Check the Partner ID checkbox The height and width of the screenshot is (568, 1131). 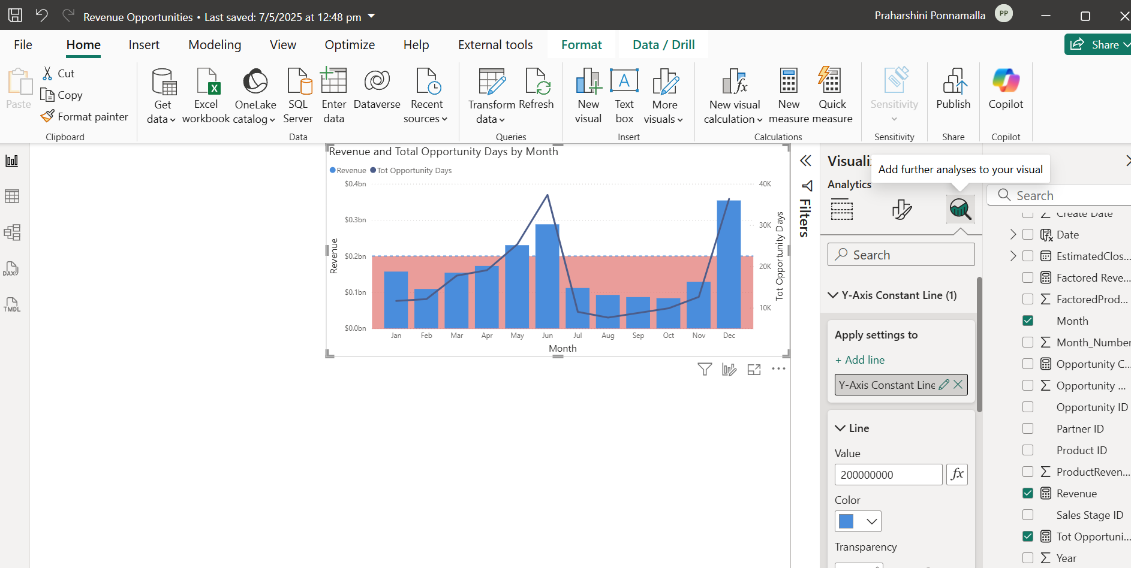(1028, 428)
